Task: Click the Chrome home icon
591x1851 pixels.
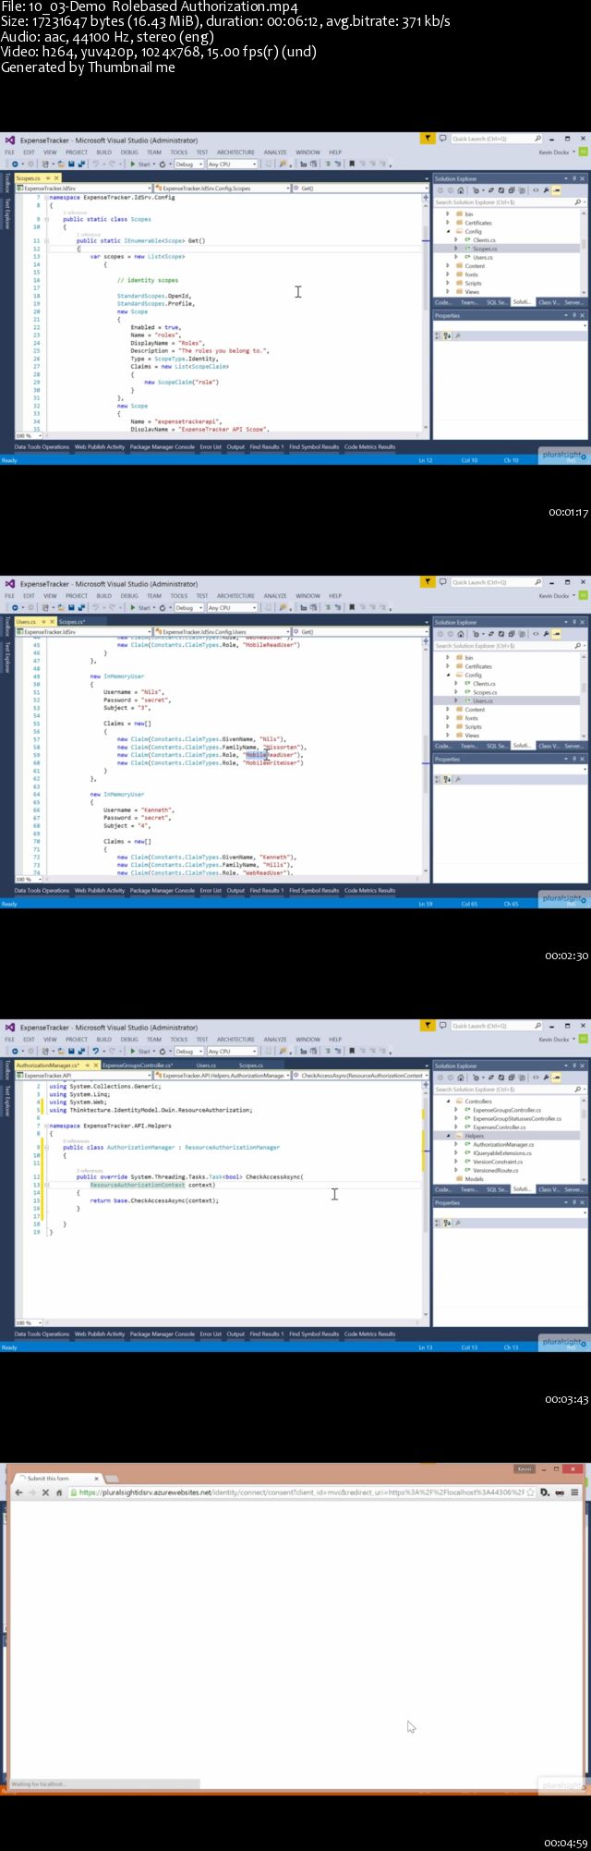Action: click(x=60, y=1492)
